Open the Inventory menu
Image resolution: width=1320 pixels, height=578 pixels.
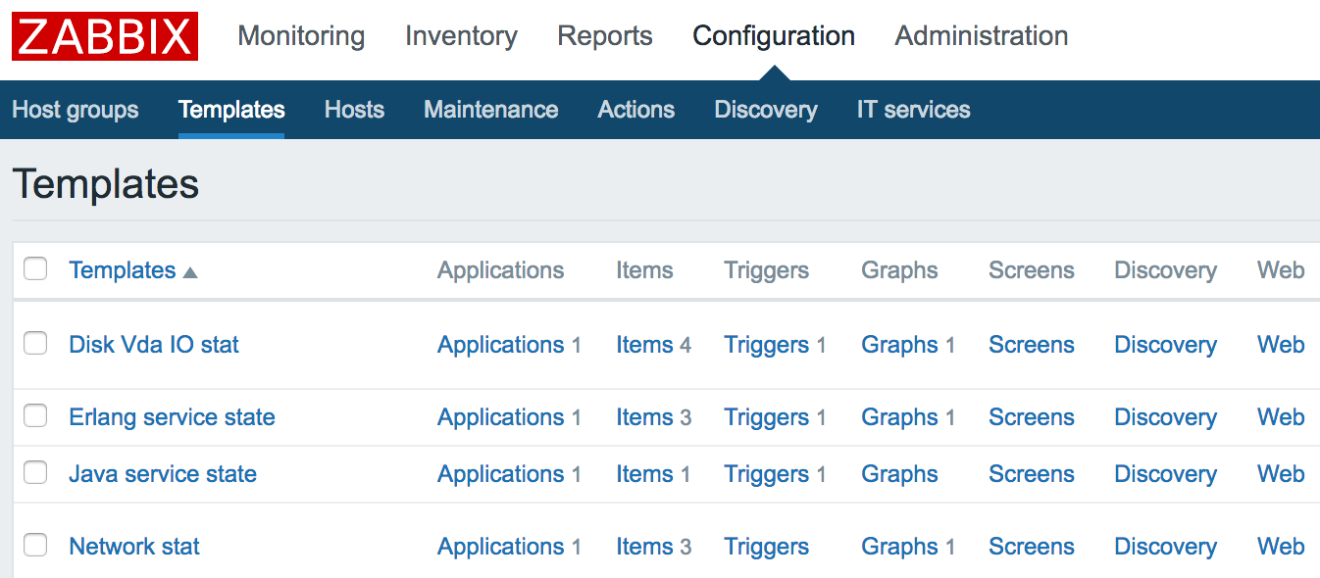(x=461, y=36)
